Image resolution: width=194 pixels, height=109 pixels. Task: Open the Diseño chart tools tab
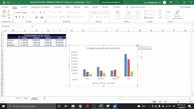[x=105, y=7]
